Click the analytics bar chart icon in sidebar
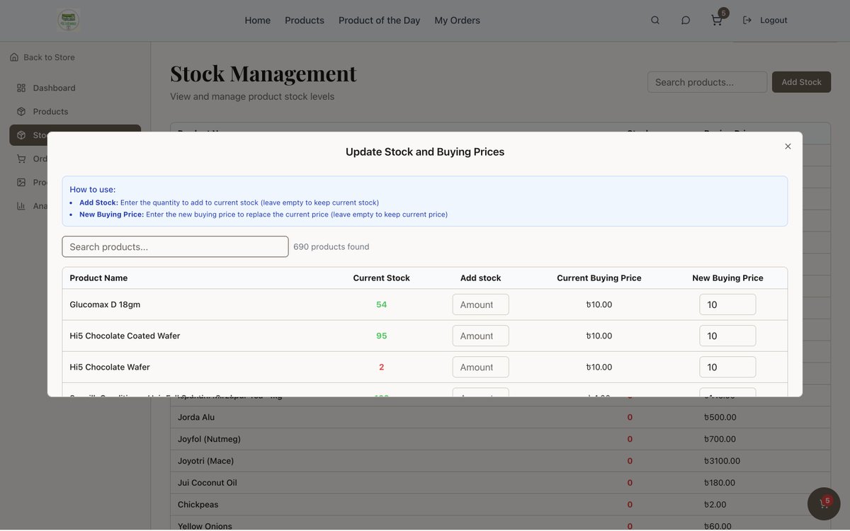This screenshot has height=531, width=850. (21, 206)
